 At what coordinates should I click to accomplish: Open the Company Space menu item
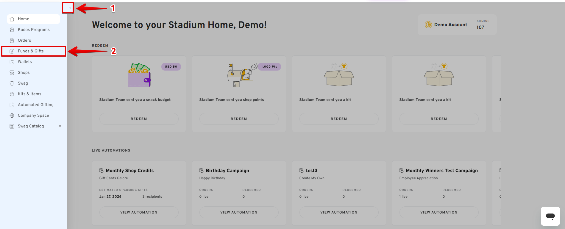coord(33,116)
